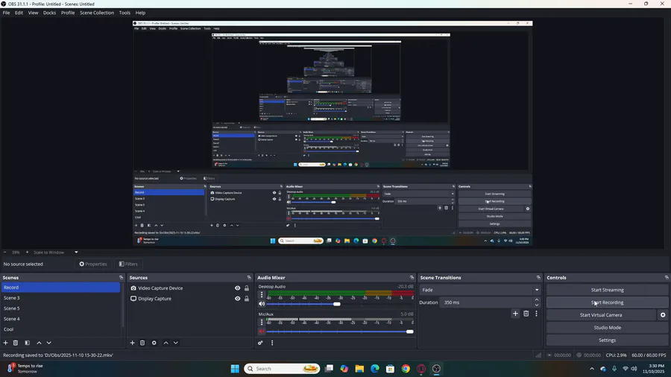Screen dimensions: 671x377
Task: Open Mic/Aux three-dot options
Action: 262,323
